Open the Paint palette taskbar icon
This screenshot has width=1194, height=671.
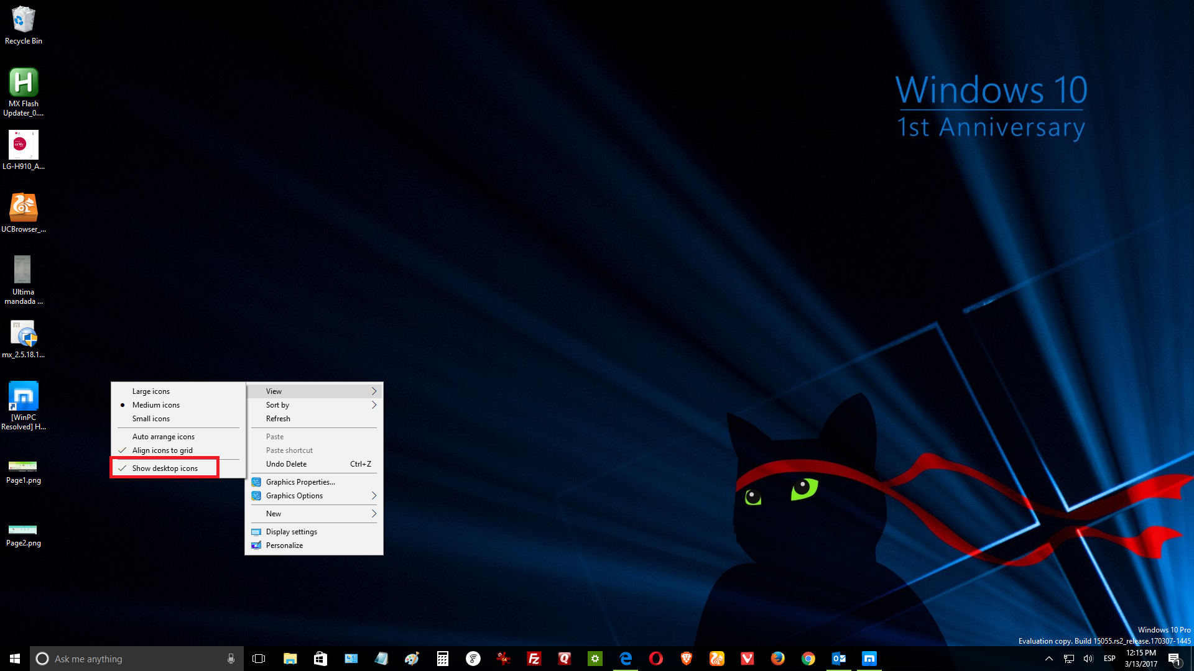412,659
